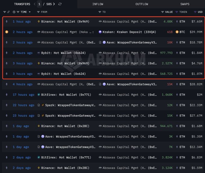Go to next transfers page
The height and width of the screenshot is (173, 205).
(54, 4)
